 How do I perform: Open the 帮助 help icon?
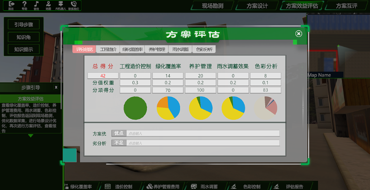(24, 5)
